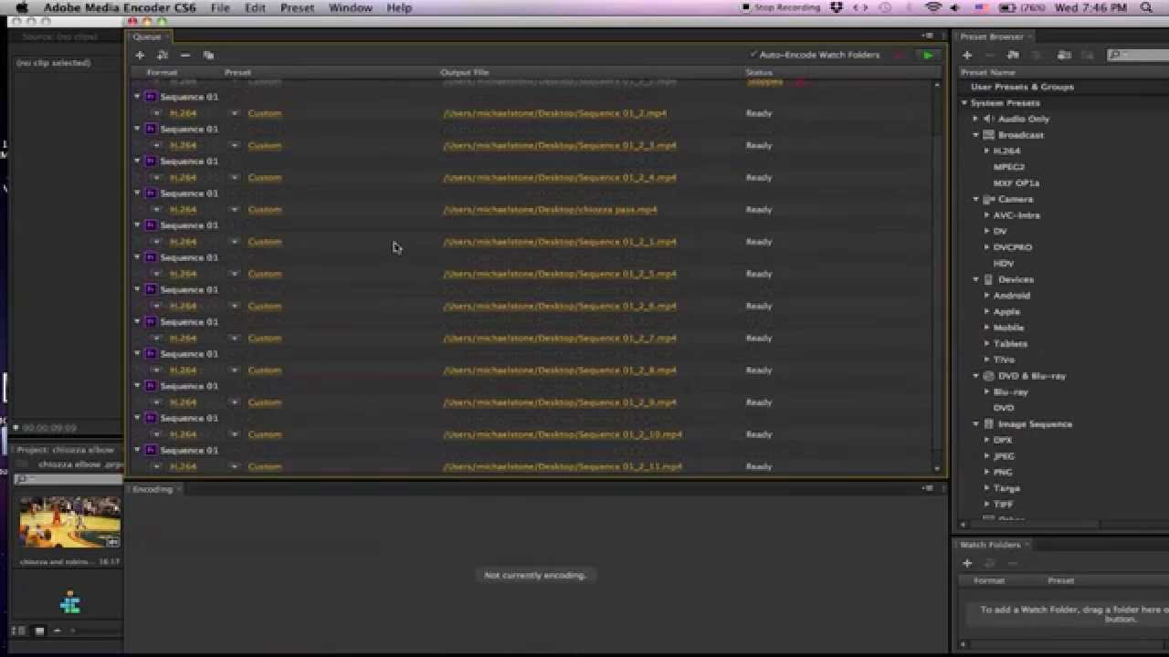Select the DVD preset item
1169x657 pixels.
tap(1003, 408)
